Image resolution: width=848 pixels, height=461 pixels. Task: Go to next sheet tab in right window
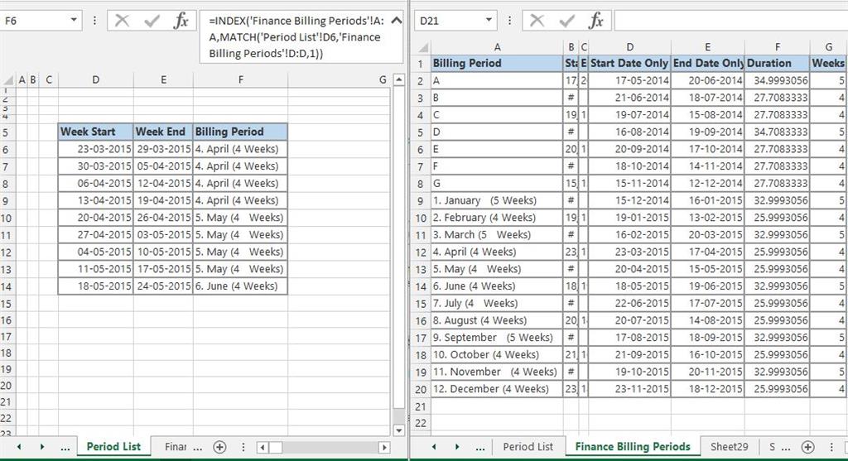pos(457,447)
